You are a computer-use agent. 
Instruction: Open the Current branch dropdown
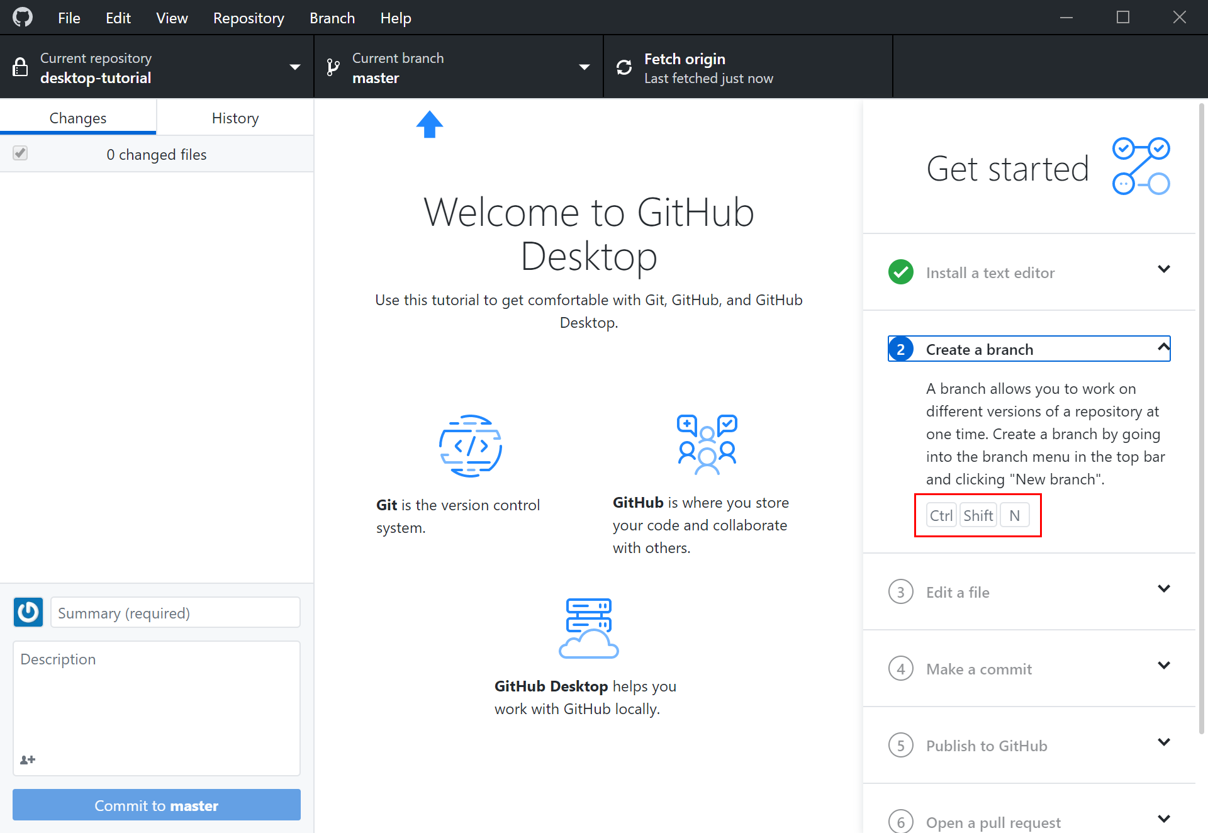459,67
